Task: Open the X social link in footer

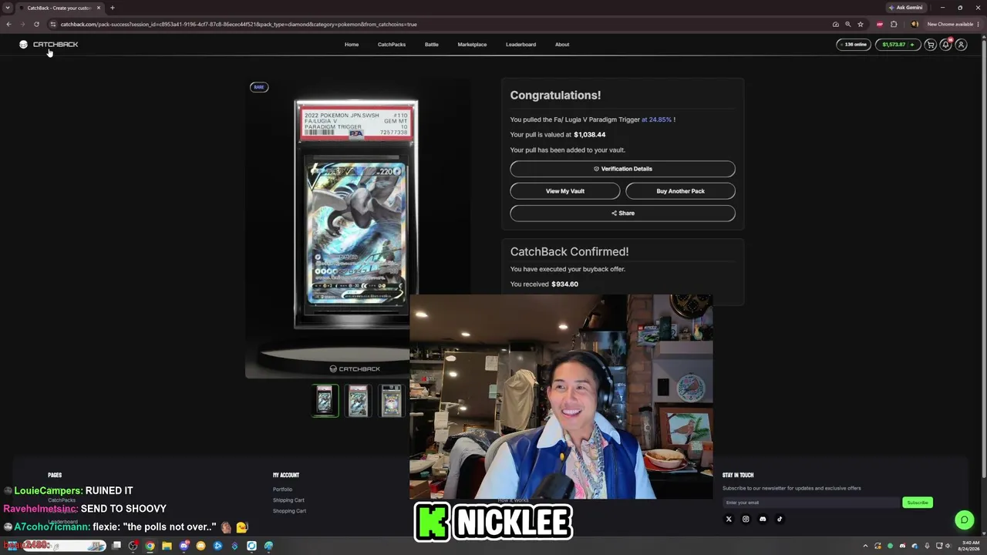Action: click(729, 519)
